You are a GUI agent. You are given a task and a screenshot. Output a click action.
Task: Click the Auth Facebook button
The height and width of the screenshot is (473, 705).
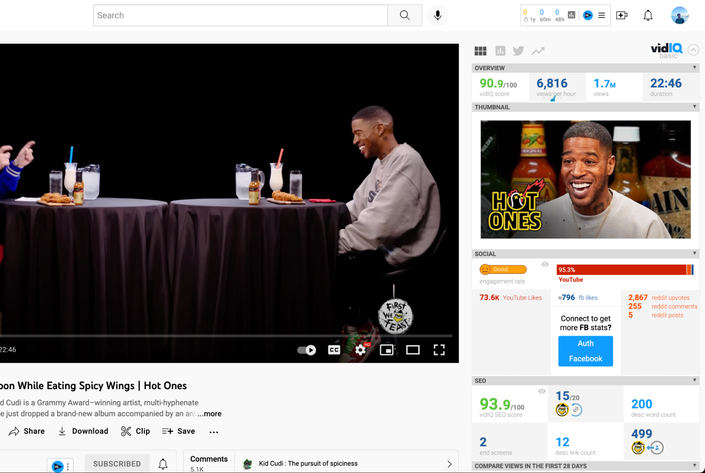coord(585,351)
